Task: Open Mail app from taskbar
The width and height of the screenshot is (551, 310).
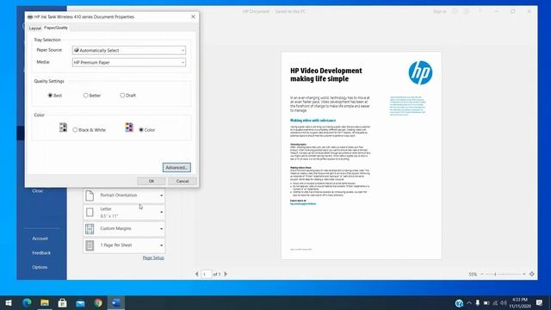Action: [80, 302]
